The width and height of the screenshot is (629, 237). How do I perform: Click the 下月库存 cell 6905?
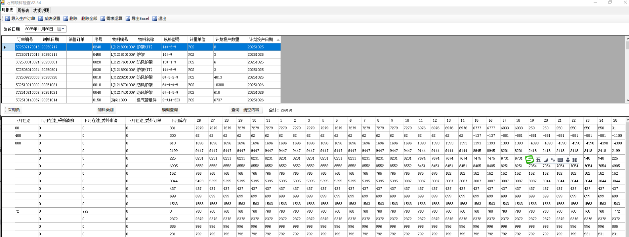[x=182, y=166]
